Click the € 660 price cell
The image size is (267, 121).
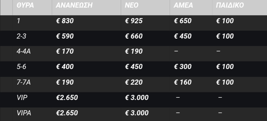(x=134, y=36)
